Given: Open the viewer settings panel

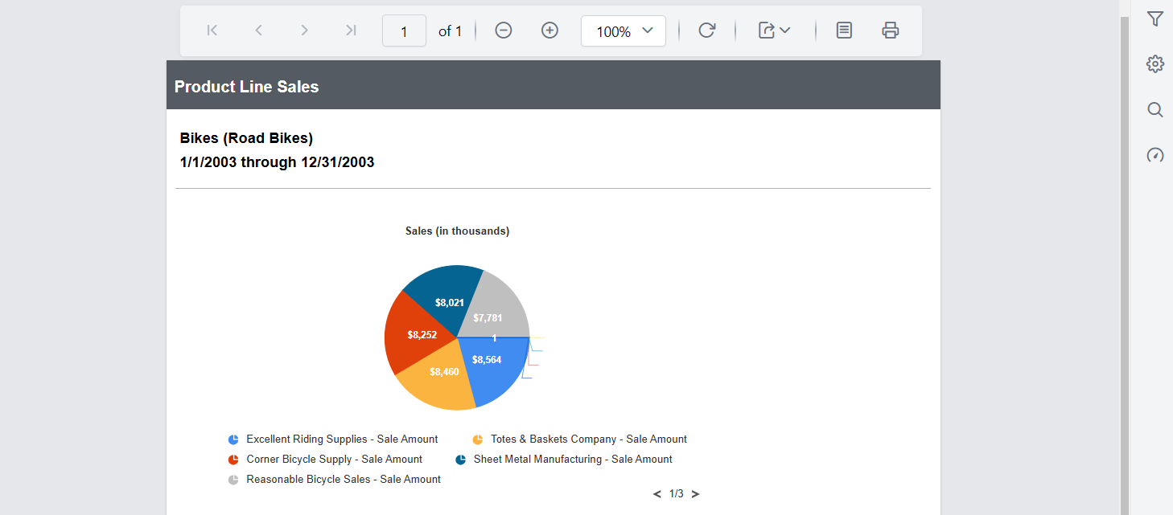Looking at the screenshot, I should pos(1154,63).
